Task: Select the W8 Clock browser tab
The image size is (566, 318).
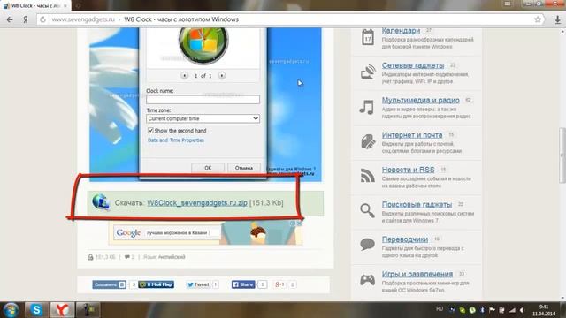Action: click(35, 6)
